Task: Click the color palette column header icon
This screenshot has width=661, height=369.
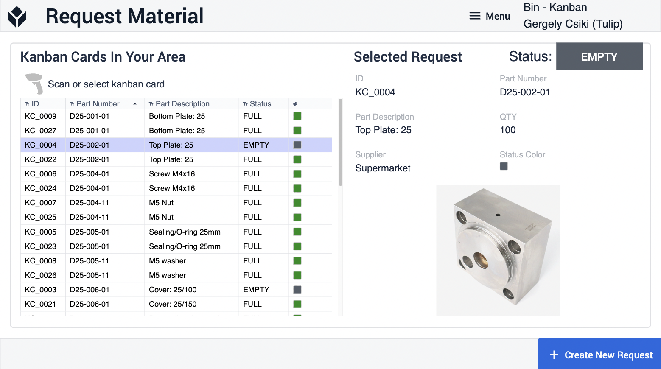Action: 295,104
